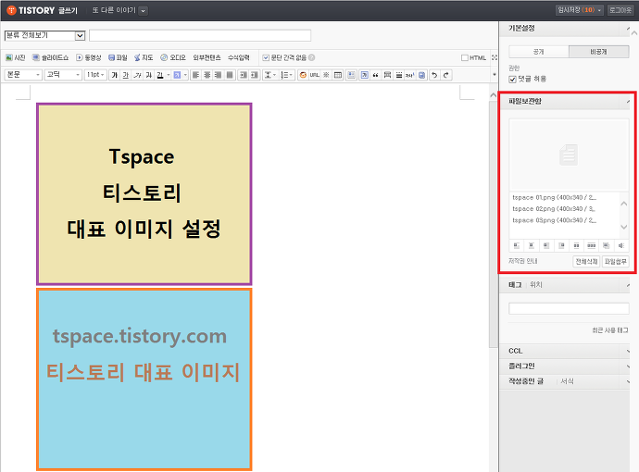
Task: Insert 오디오 audio
Action: 173,57
